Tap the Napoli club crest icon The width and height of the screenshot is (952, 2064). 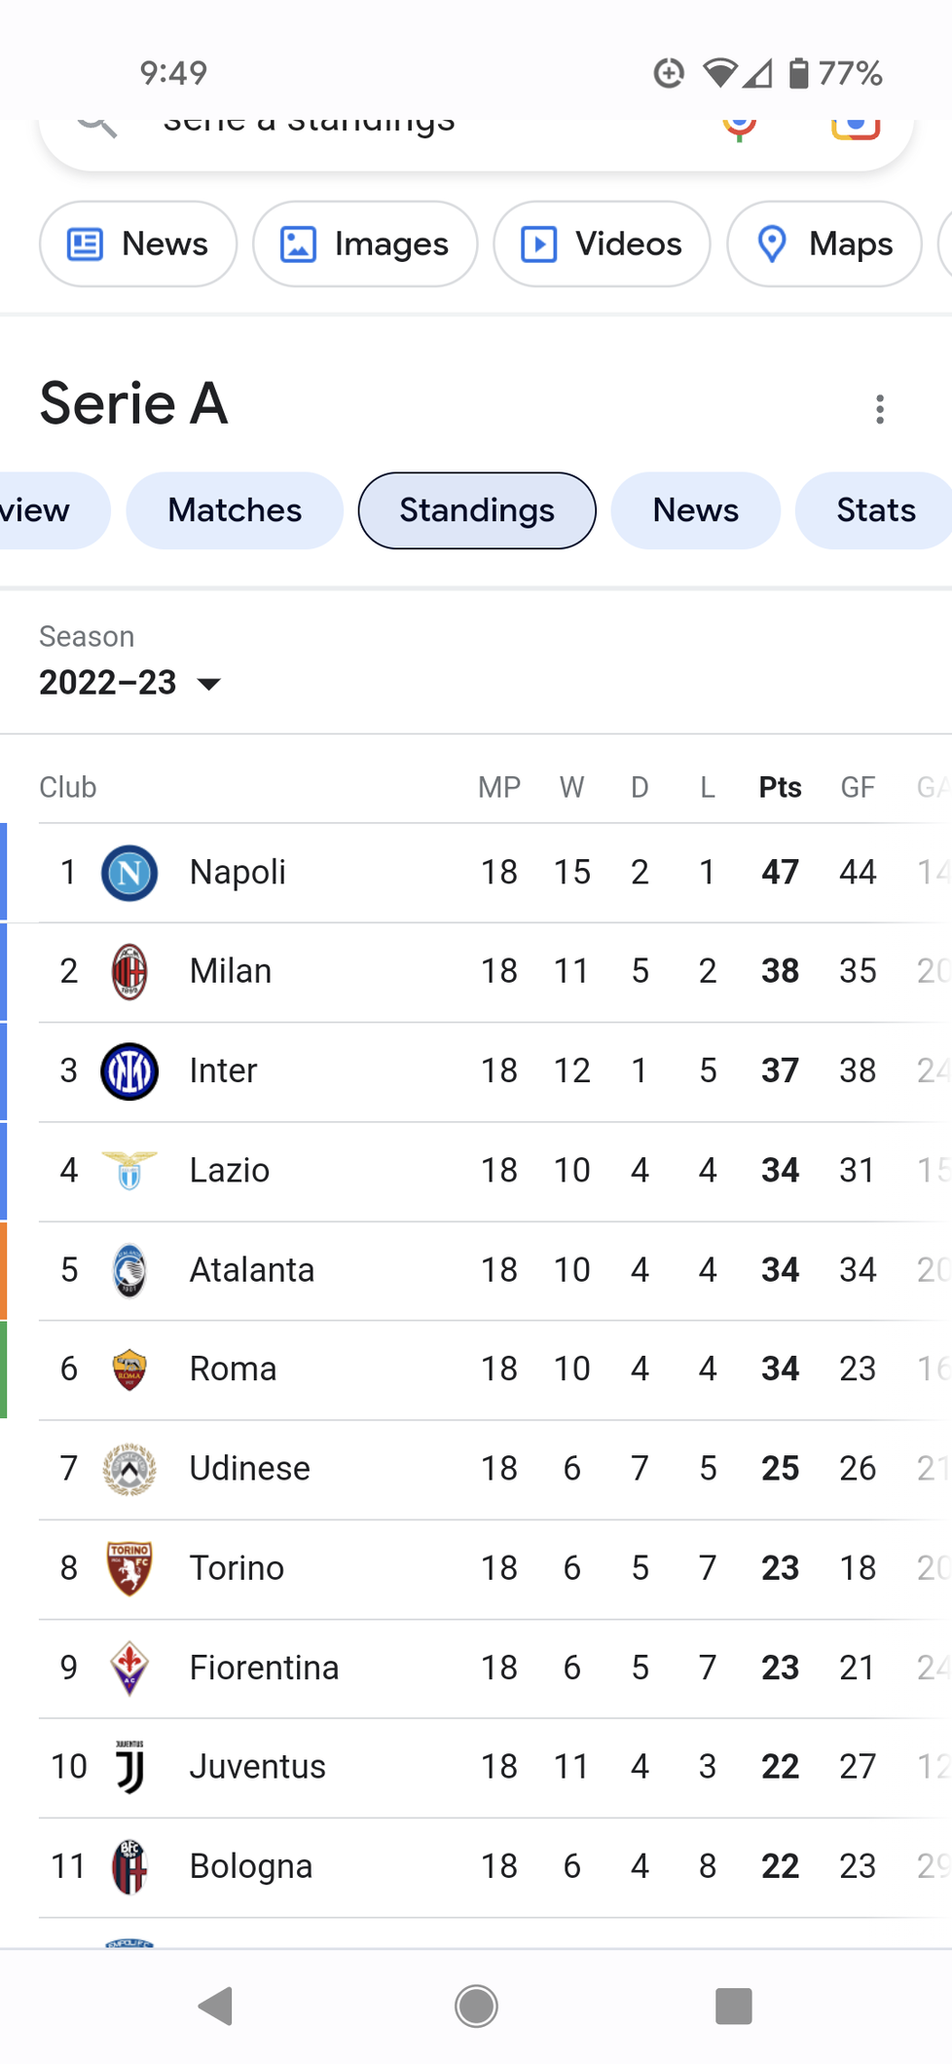(129, 873)
